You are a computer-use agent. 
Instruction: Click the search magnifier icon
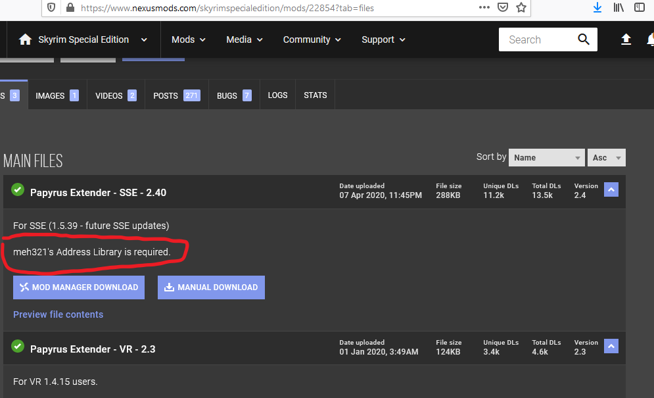coord(584,39)
